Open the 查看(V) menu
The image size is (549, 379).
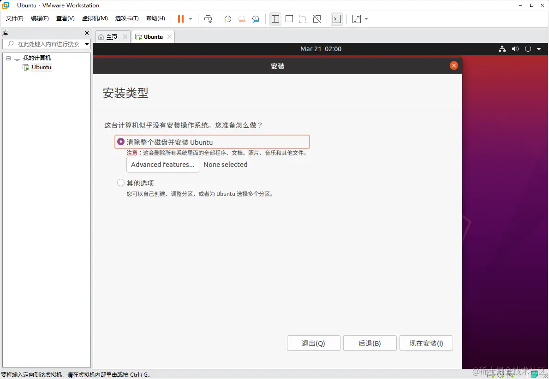(65, 18)
